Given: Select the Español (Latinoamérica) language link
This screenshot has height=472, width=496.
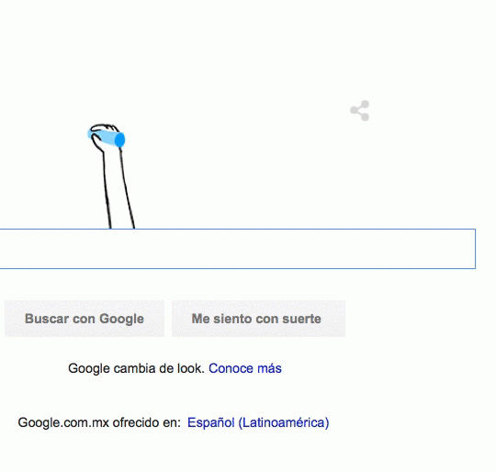Looking at the screenshot, I should click(258, 422).
